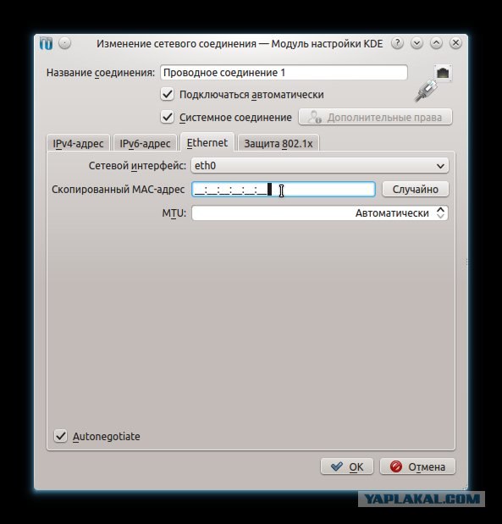Click the KDE network module window icon
Screen dimensions: 502x524
pyautogui.click(x=46, y=43)
